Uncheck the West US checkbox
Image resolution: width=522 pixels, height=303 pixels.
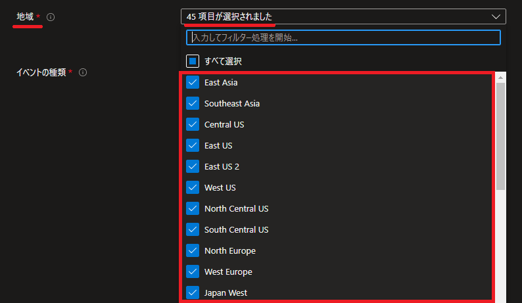[193, 187]
